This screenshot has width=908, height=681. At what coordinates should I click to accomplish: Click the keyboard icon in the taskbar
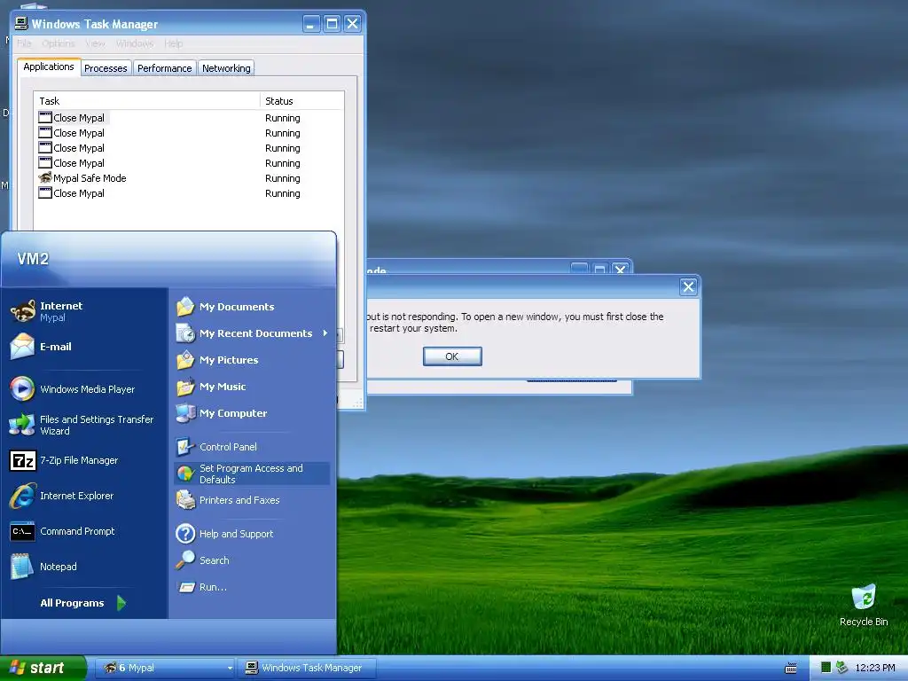coord(790,669)
